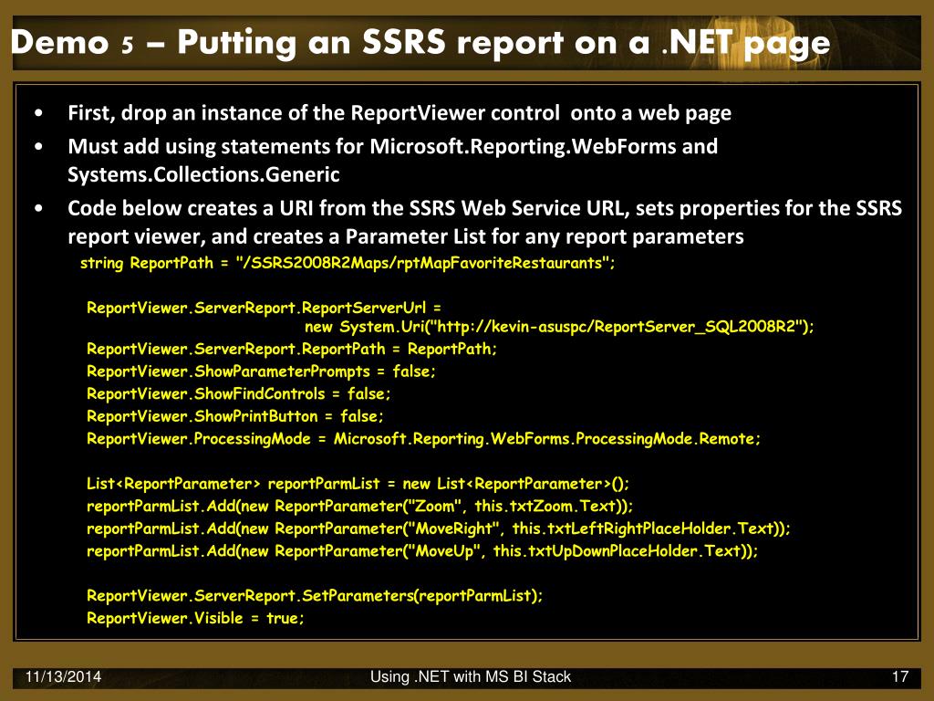Click the code line "List<ReportParameter> reportParmList = new List"
934x701 pixels.
[358, 484]
